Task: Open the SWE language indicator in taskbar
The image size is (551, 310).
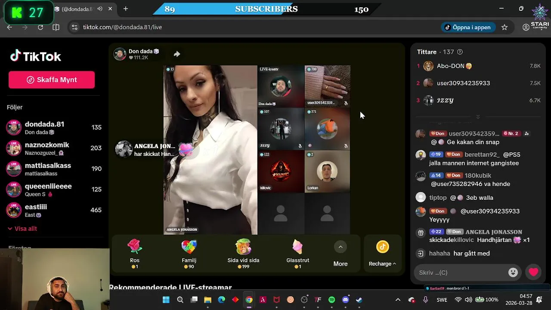Action: tap(442, 300)
